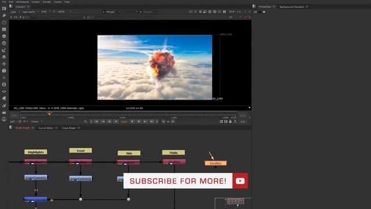Toggle the viewer pause updating button

224,12
